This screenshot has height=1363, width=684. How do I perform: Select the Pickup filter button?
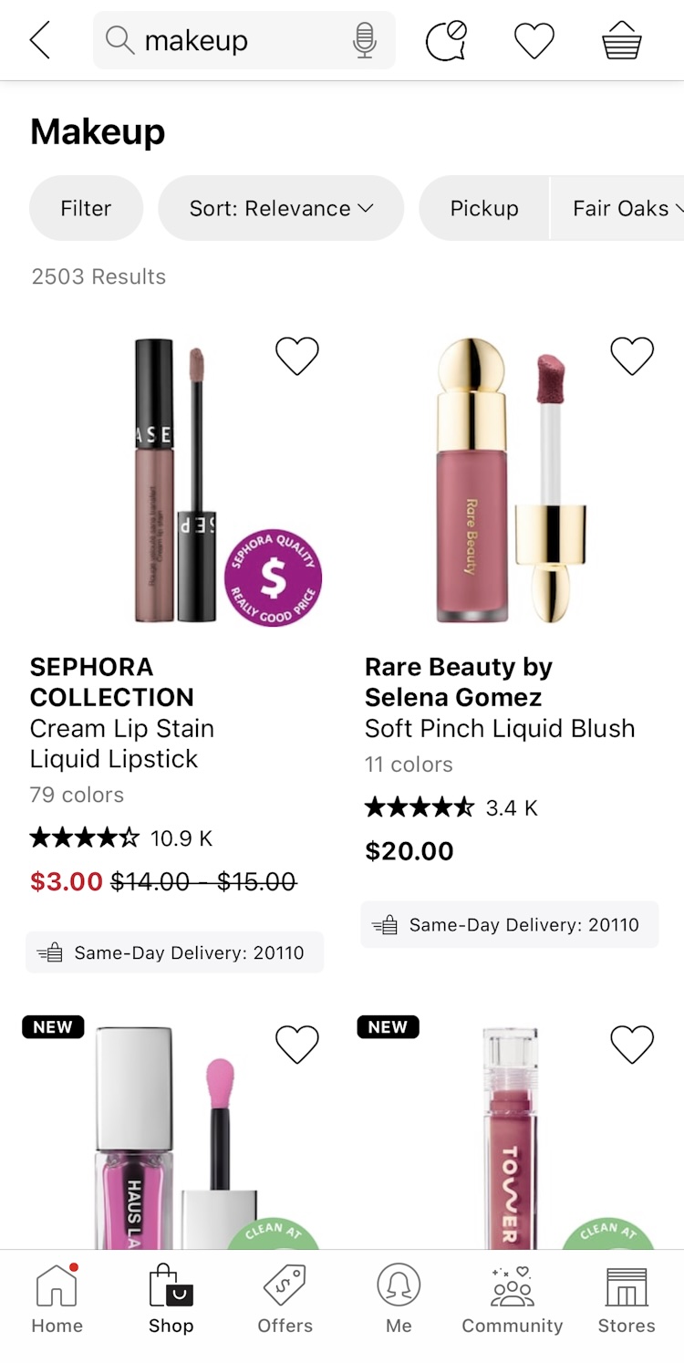click(x=484, y=209)
